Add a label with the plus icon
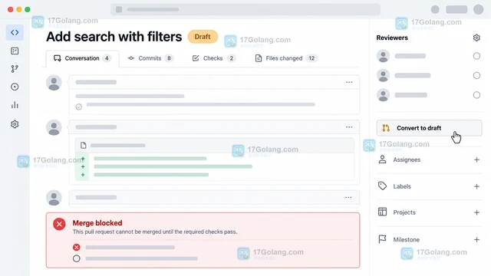The image size is (491, 276). (x=476, y=186)
